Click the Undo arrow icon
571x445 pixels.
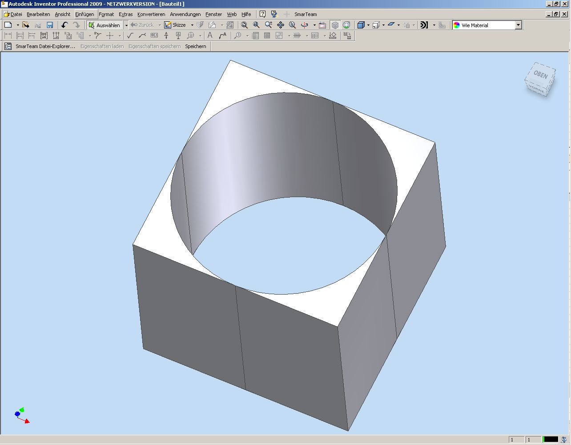click(64, 25)
